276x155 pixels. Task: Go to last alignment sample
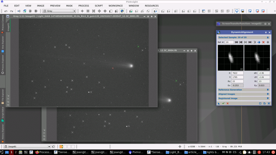click(x=250, y=42)
